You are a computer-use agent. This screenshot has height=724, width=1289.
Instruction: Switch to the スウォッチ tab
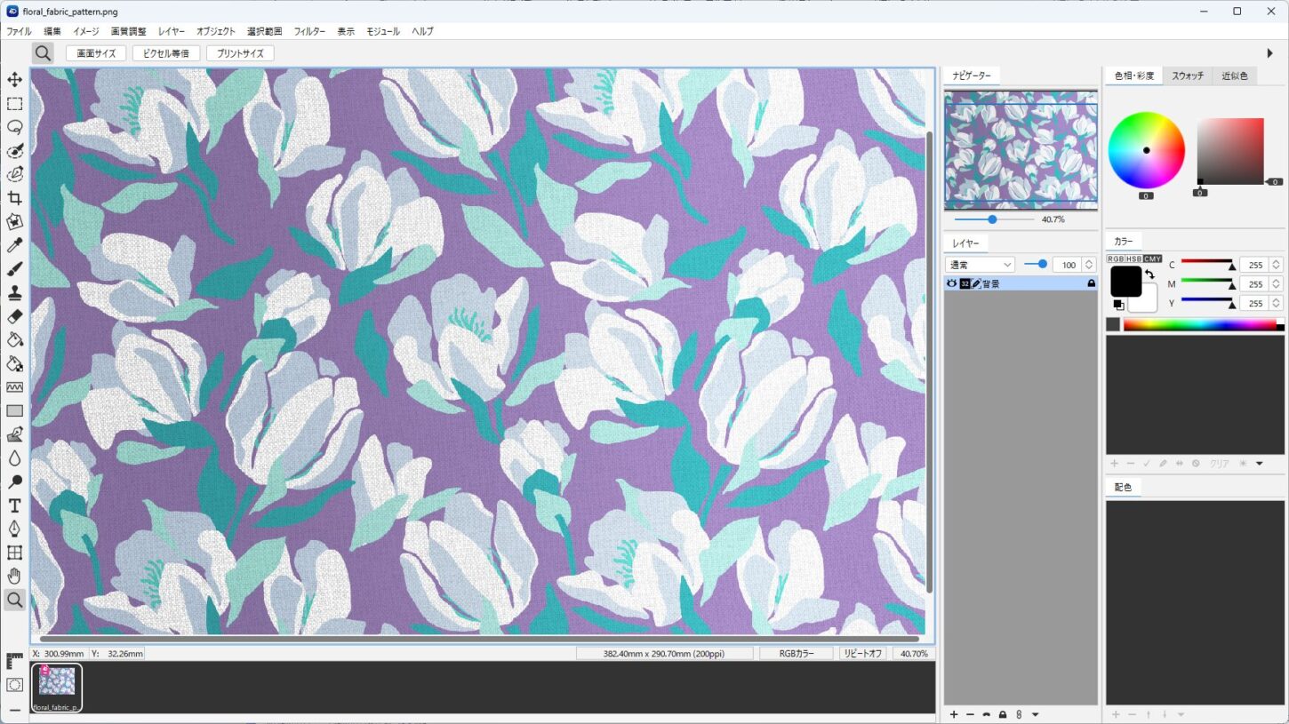1188,76
